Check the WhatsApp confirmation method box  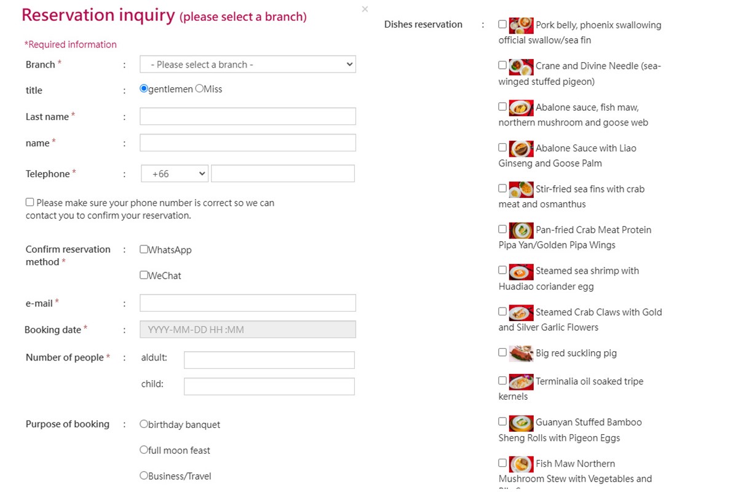(144, 249)
